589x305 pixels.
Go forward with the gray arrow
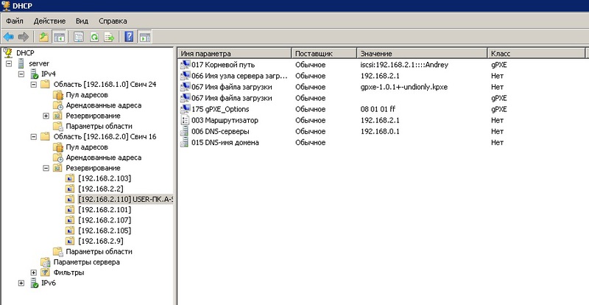(24, 37)
